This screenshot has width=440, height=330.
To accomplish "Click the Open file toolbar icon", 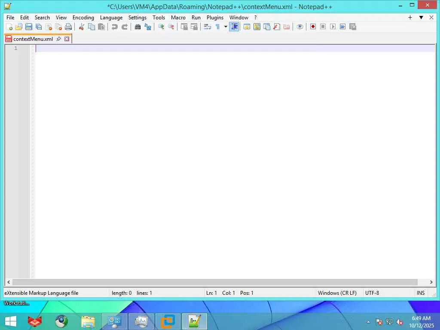I will pyautogui.click(x=19, y=27).
